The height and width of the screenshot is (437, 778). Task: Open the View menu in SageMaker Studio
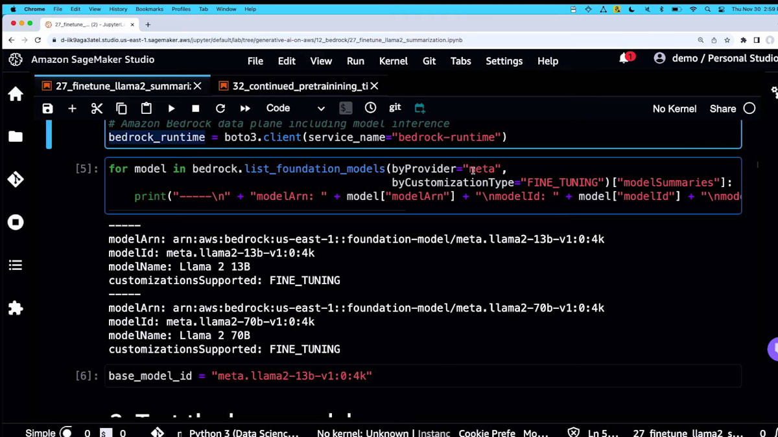click(x=321, y=61)
